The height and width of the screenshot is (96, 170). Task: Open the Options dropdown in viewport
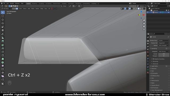tap(142, 6)
